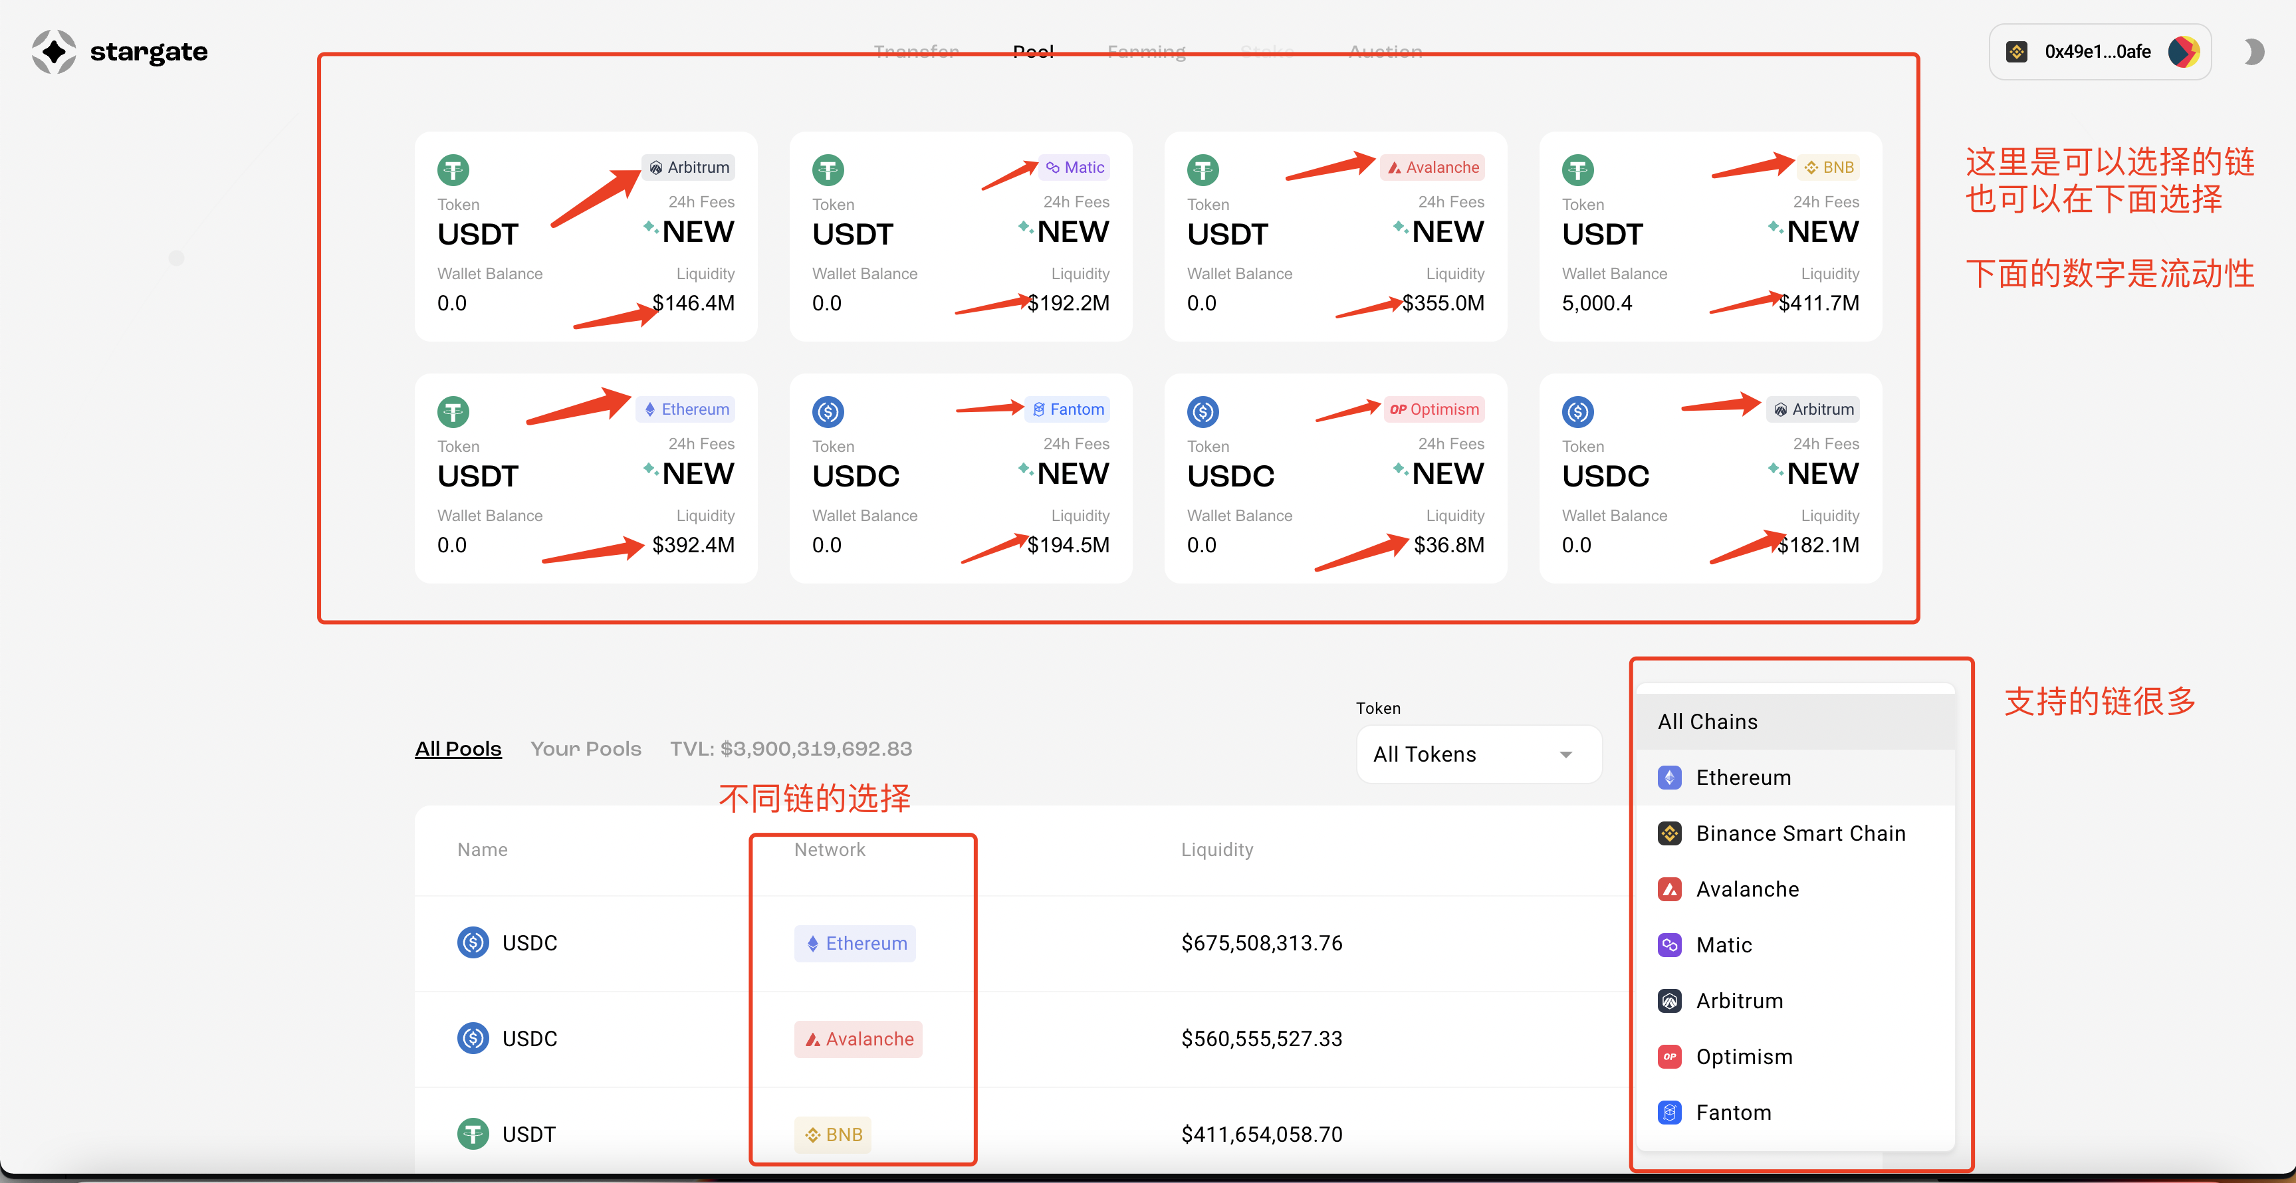The image size is (2296, 1183).
Task: Open USDT BNB pool card
Action: [x=1710, y=237]
